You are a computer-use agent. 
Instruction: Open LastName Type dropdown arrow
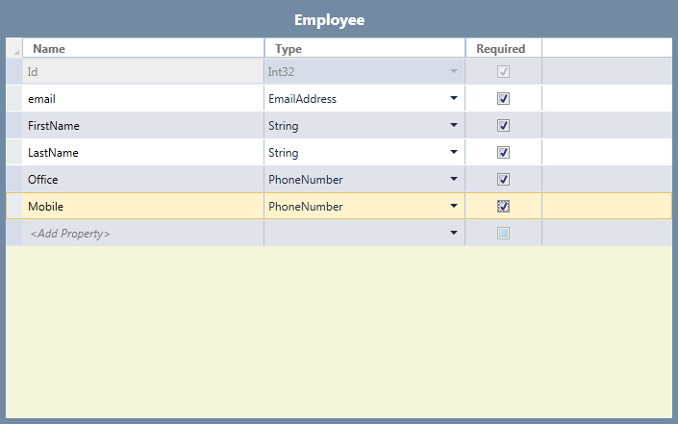click(x=453, y=152)
